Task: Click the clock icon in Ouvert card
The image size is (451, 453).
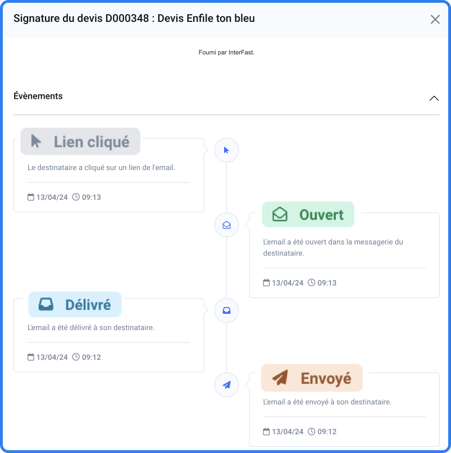Action: 311,282
